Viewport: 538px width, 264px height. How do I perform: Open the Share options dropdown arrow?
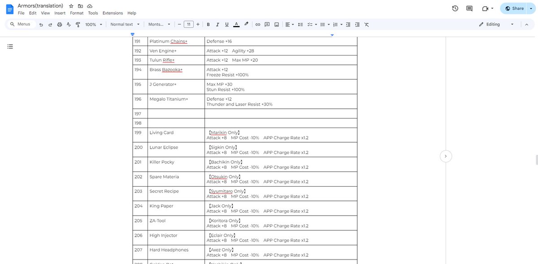coord(531,9)
